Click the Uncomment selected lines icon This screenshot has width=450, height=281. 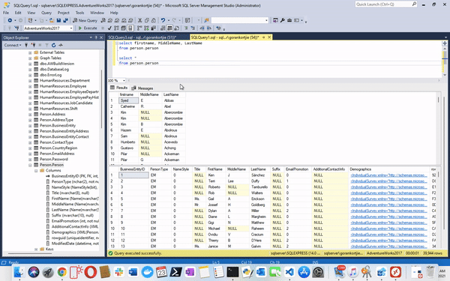193,28
